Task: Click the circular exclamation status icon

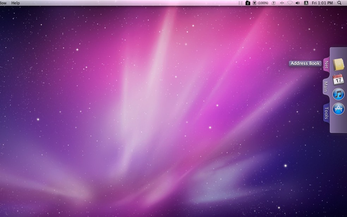Action: pos(274,3)
